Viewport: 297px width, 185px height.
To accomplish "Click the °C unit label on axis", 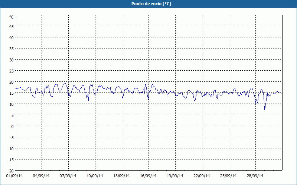I will coord(12,17).
